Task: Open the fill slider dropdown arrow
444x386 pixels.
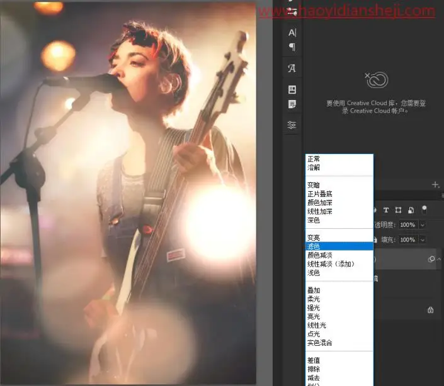Action: 423,240
